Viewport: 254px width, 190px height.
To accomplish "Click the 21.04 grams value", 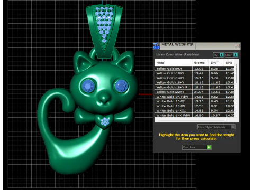I will tap(198, 92).
